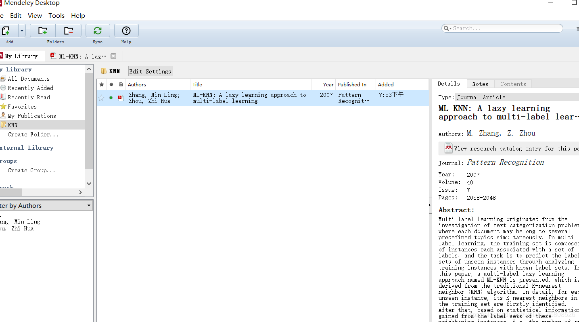Edit the Journal field Pattern Recognition
579x322 pixels.
tap(505, 162)
